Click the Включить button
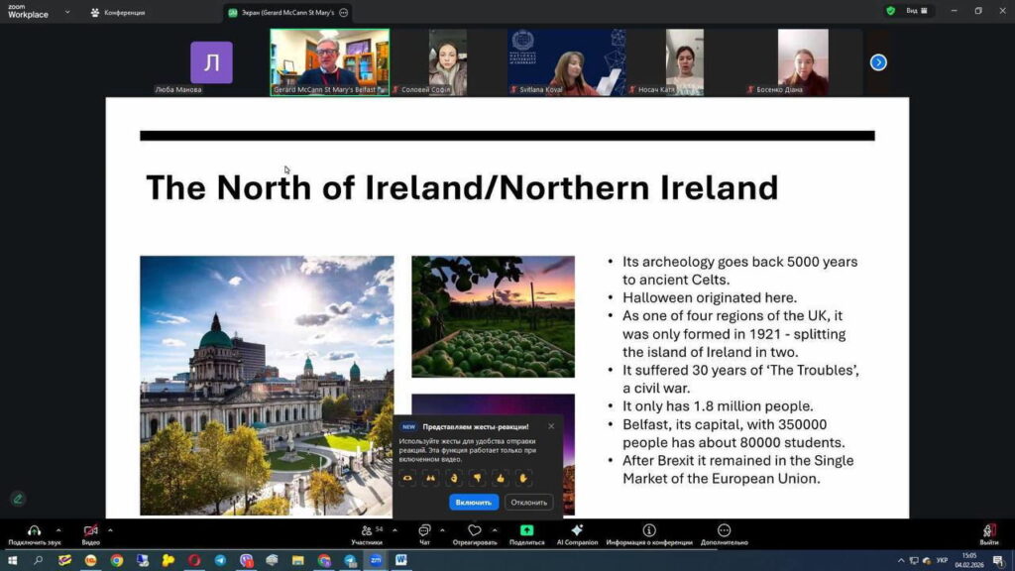 coord(474,502)
